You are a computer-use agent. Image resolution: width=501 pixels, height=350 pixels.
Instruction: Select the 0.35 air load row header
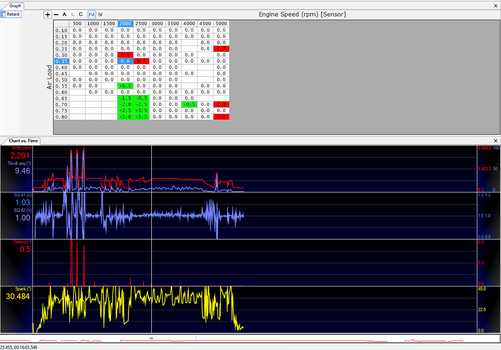[61, 61]
